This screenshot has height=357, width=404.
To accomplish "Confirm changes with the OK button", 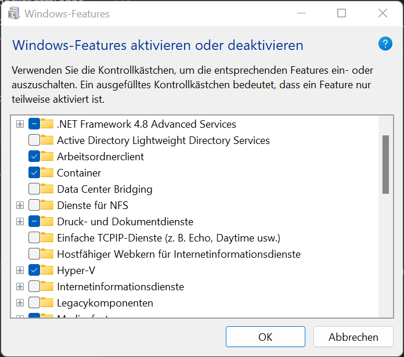I will [x=265, y=337].
